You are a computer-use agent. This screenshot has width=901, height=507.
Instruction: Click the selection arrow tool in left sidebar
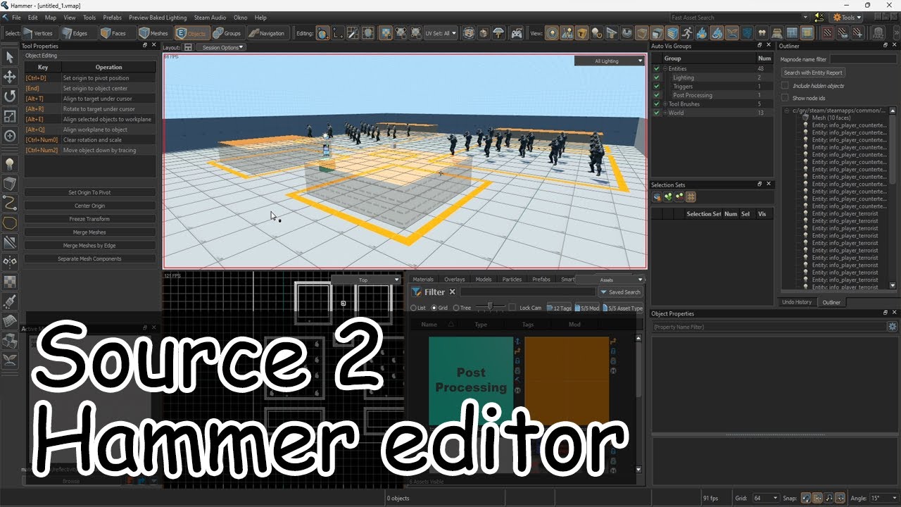coord(10,56)
